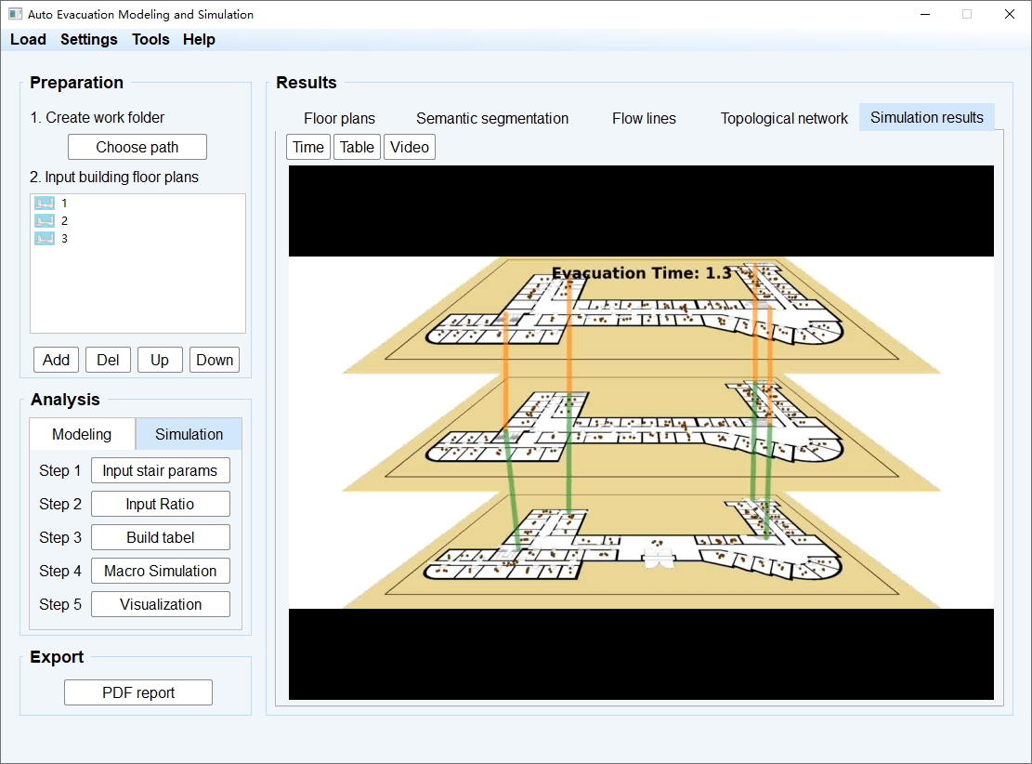Open the Help menu

[199, 40]
